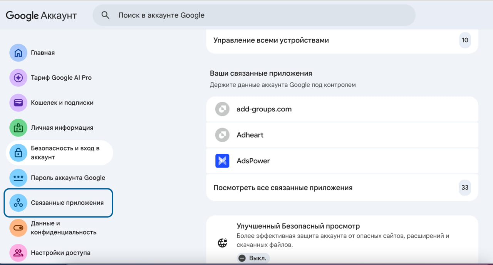This screenshot has height=265, width=493.
Task: Open the Adheart connected app row
Action: [x=342, y=135]
